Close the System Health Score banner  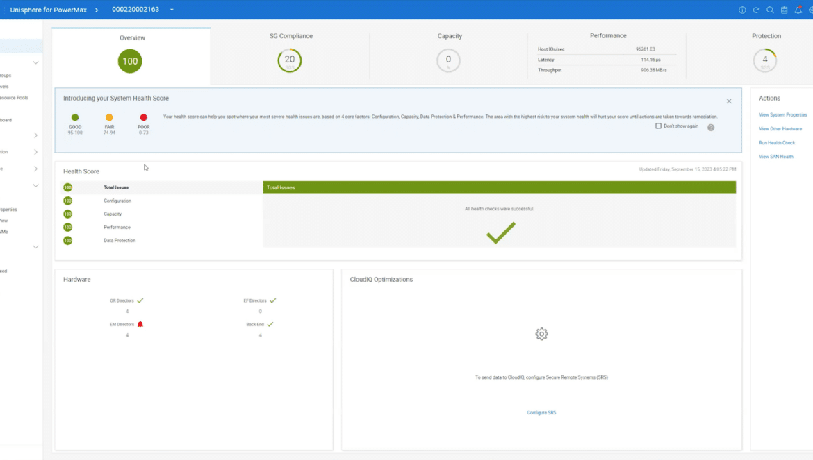[x=728, y=101]
